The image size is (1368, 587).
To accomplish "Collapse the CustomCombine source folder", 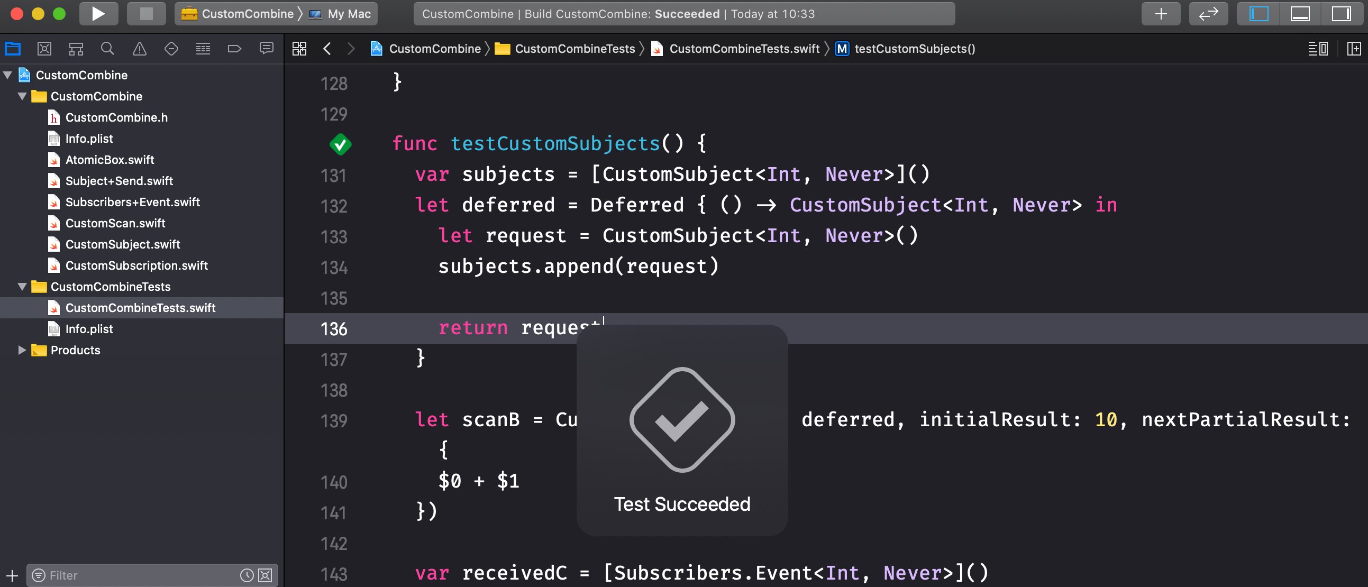I will click(22, 96).
